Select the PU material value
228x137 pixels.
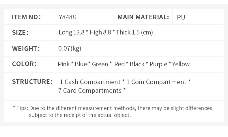[181, 17]
